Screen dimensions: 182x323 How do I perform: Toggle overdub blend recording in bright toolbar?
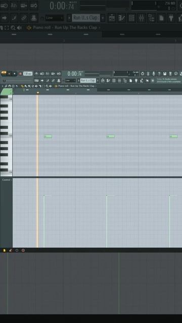tap(53, 74)
